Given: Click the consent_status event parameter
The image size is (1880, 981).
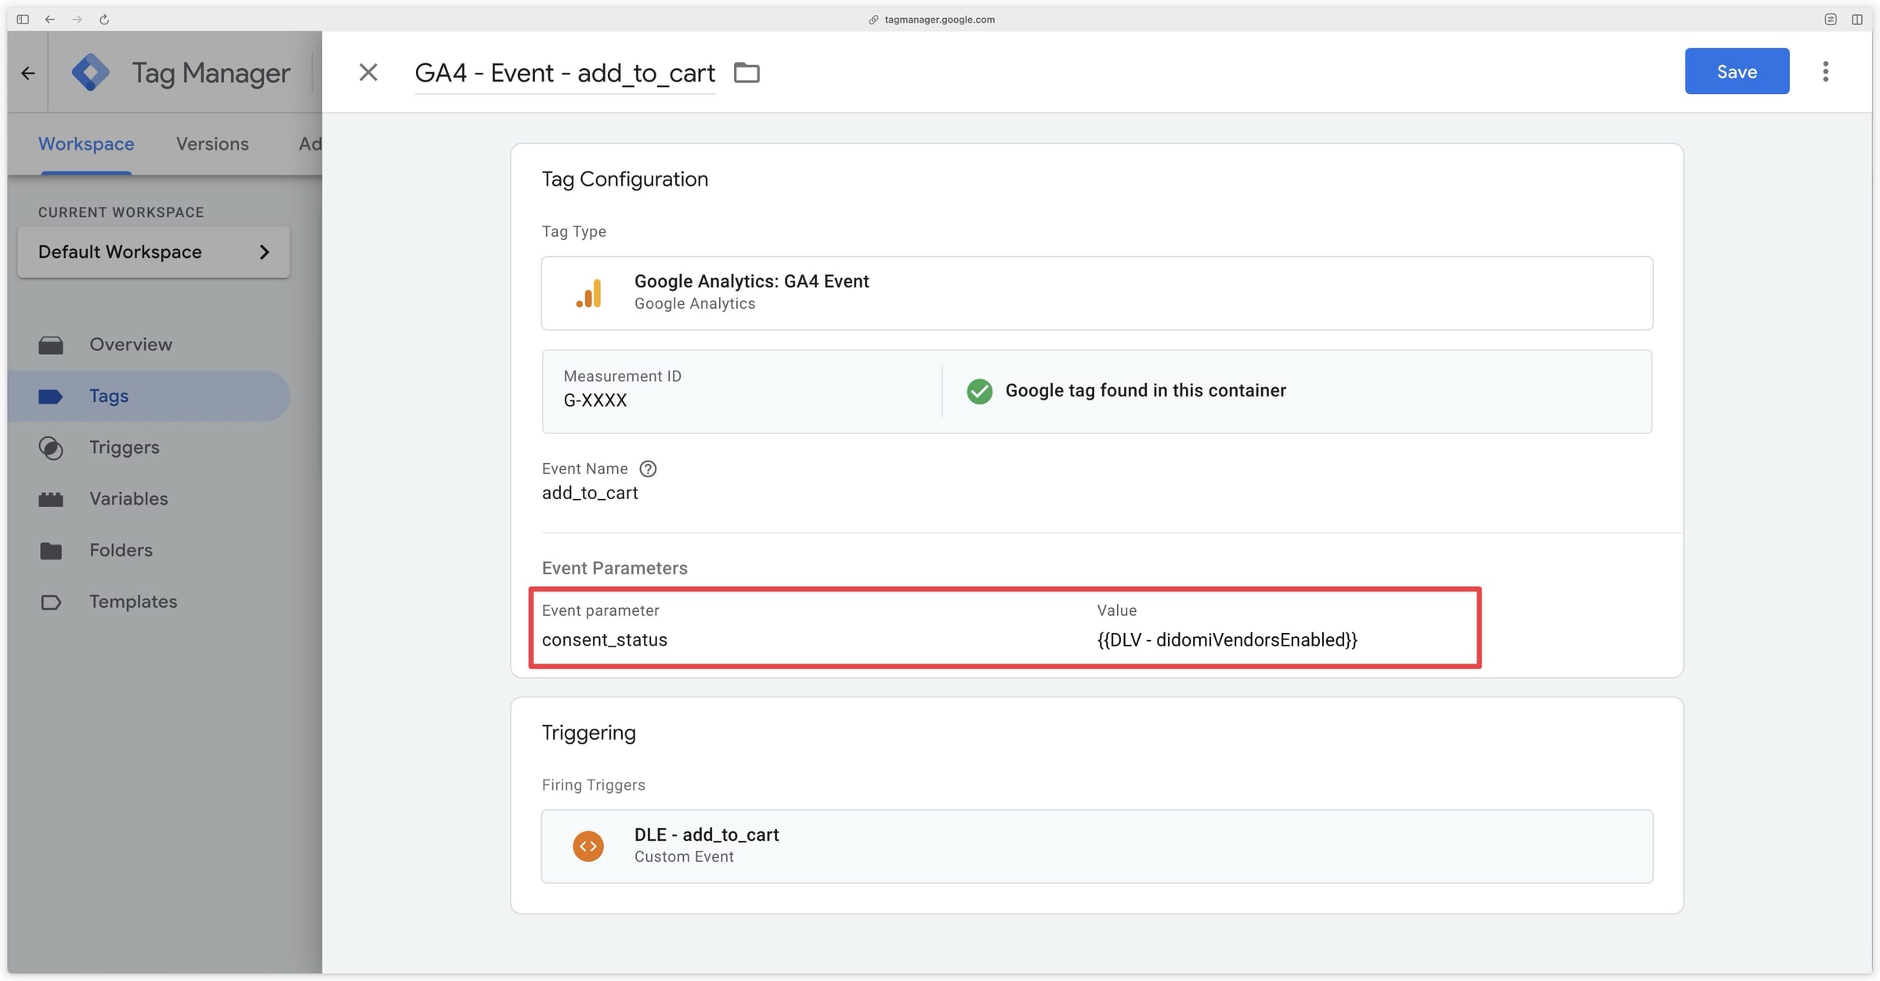Looking at the screenshot, I should [605, 639].
